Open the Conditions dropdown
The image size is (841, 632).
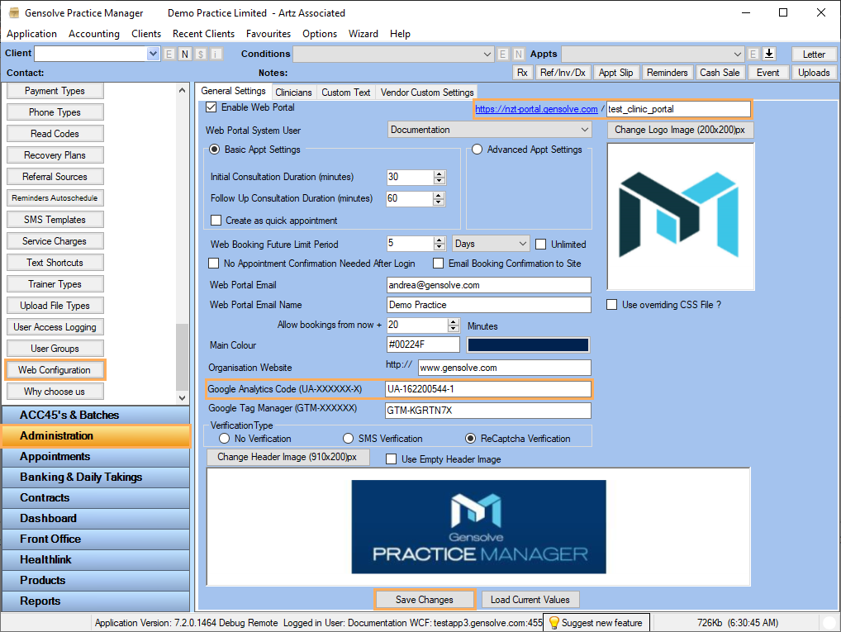(x=487, y=55)
